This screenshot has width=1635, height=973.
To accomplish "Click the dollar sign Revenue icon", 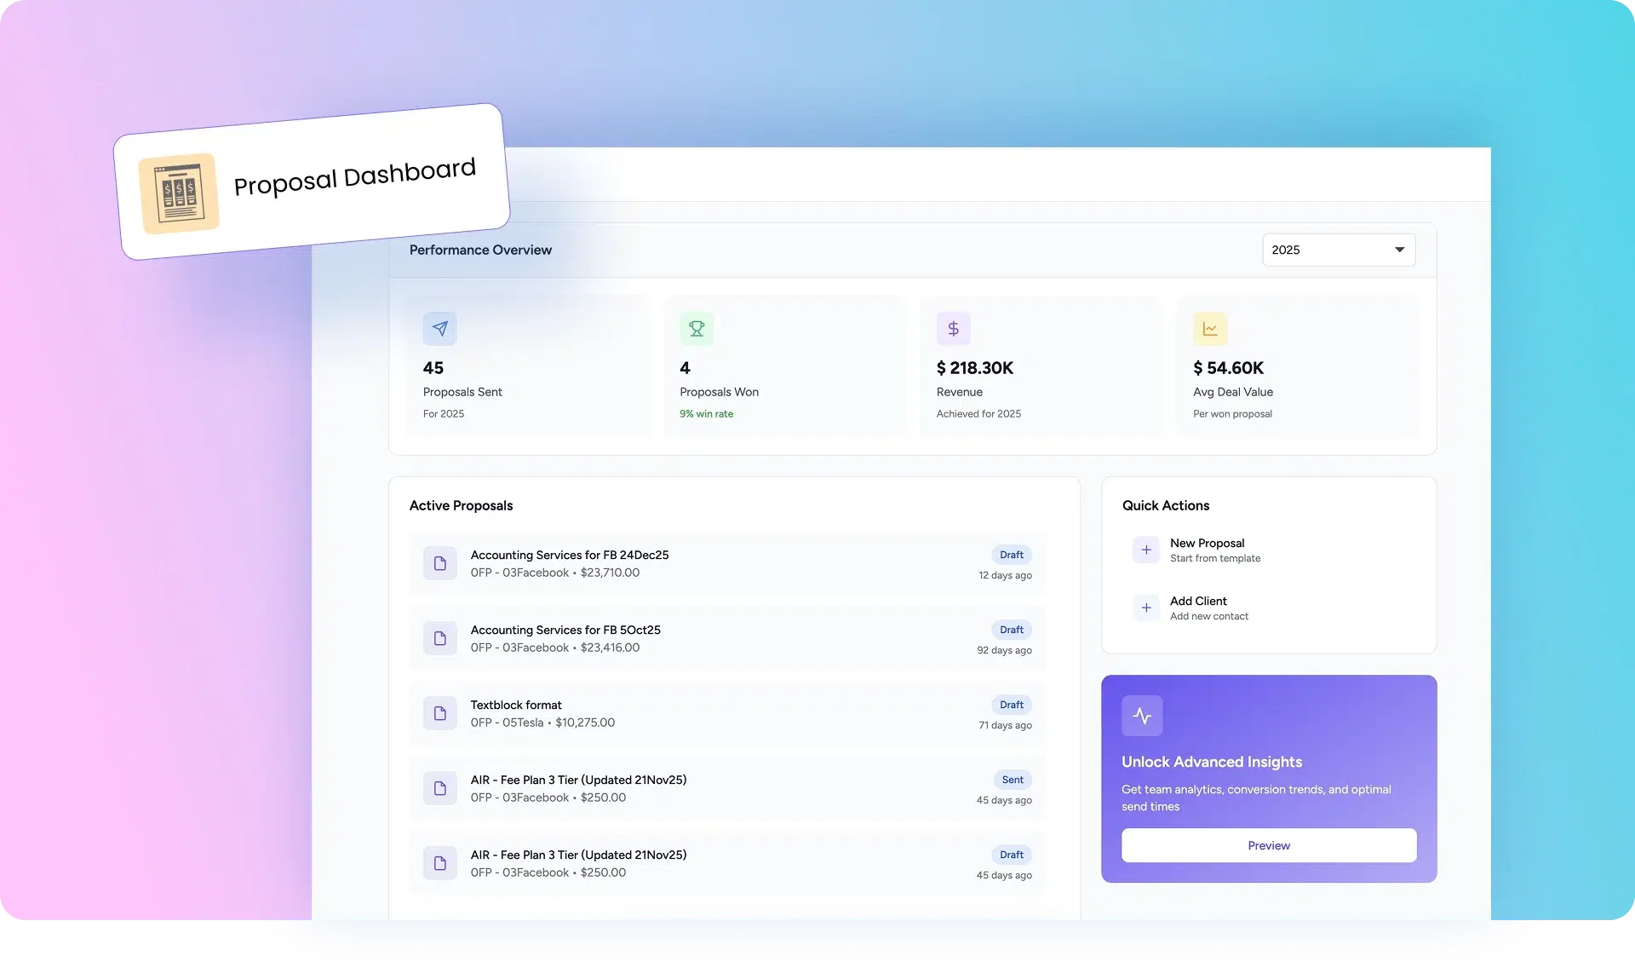I will pyautogui.click(x=954, y=329).
